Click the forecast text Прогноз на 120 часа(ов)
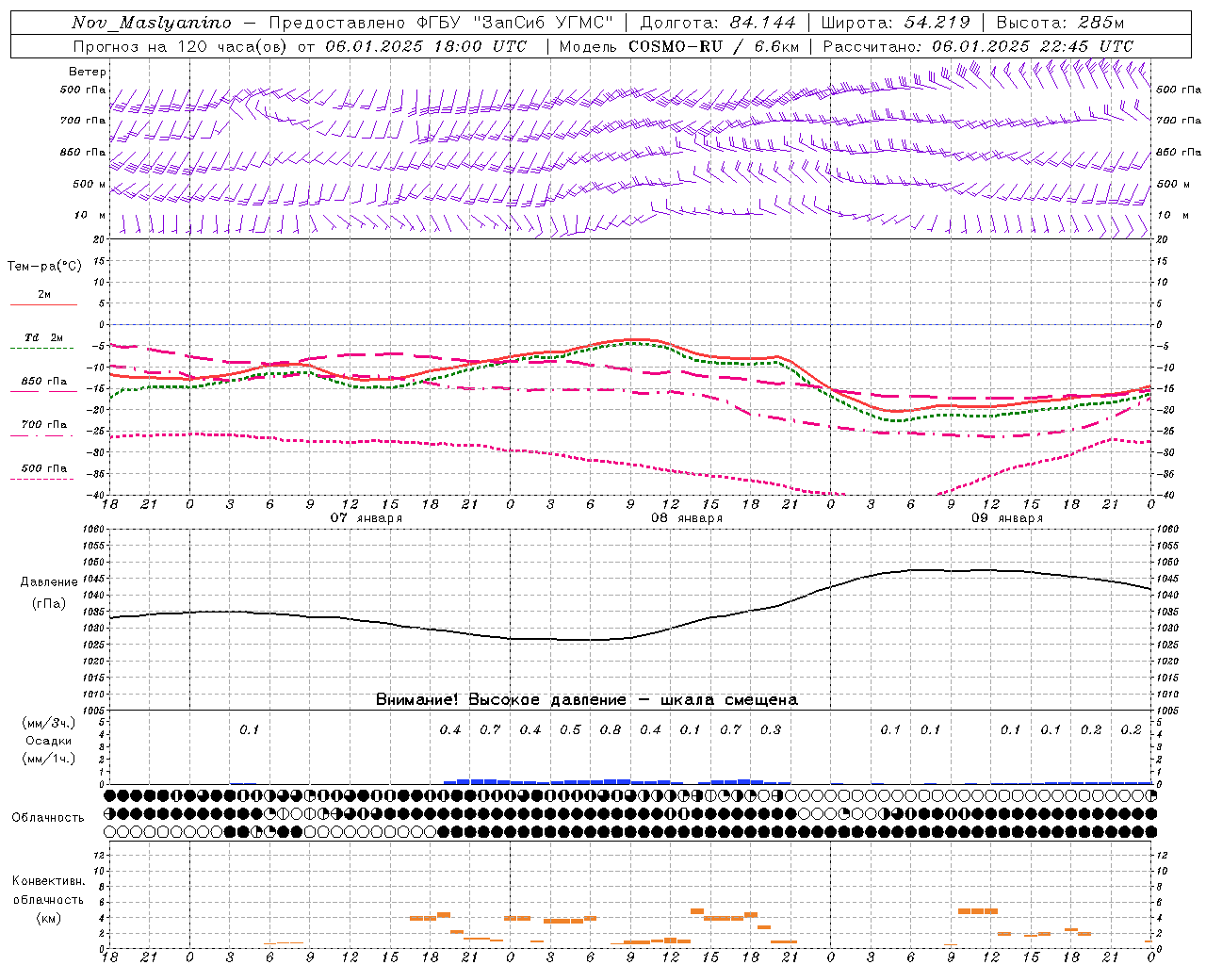This screenshot has width=1206, height=965. [182, 46]
